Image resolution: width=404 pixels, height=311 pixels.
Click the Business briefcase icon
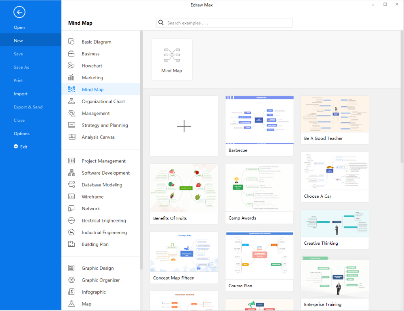click(x=72, y=54)
